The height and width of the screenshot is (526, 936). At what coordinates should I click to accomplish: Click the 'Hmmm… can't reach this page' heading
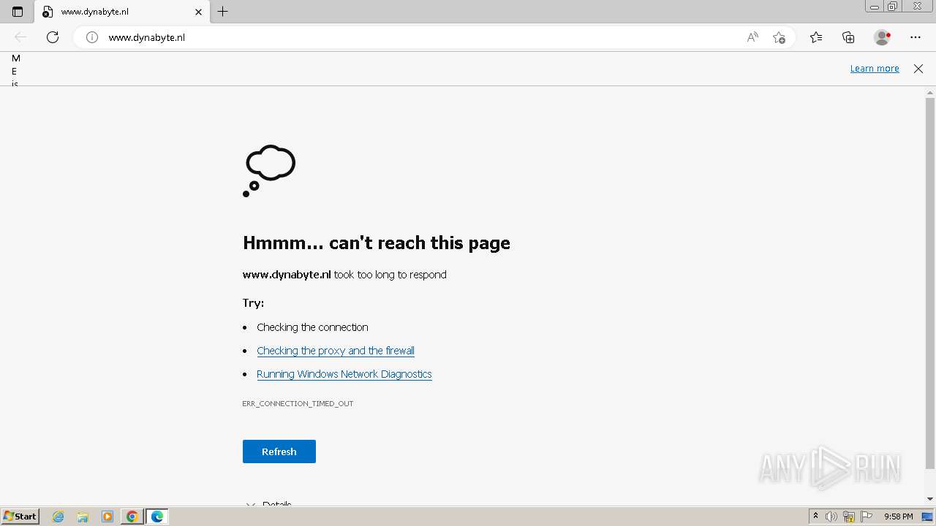pos(377,243)
